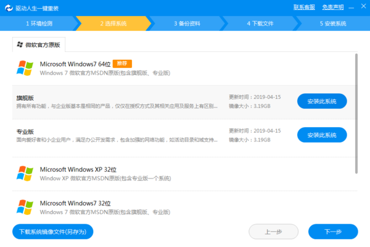Click the Windows flag icon on 微软官方原版 tab

[x=20, y=46]
